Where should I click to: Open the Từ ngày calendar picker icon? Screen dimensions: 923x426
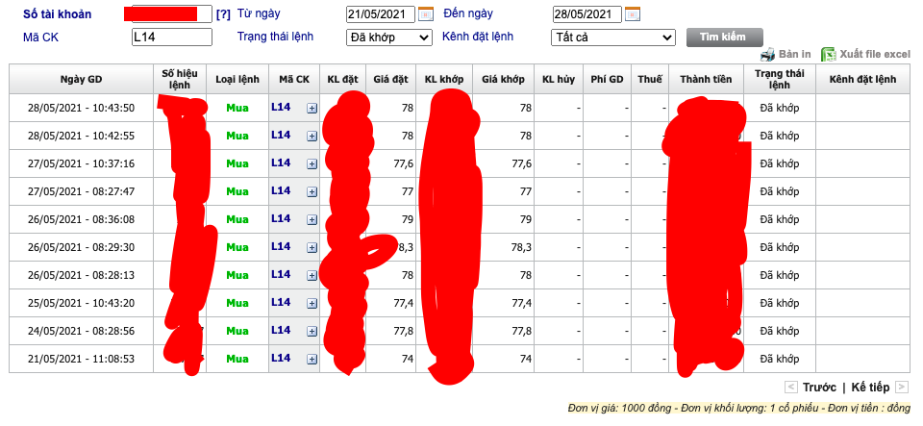click(x=426, y=13)
